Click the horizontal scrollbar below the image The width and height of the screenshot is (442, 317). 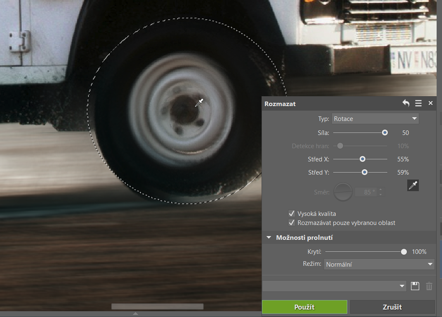(157, 307)
